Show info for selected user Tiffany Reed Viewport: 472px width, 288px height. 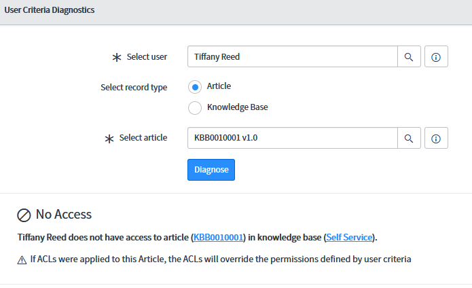[436, 56]
